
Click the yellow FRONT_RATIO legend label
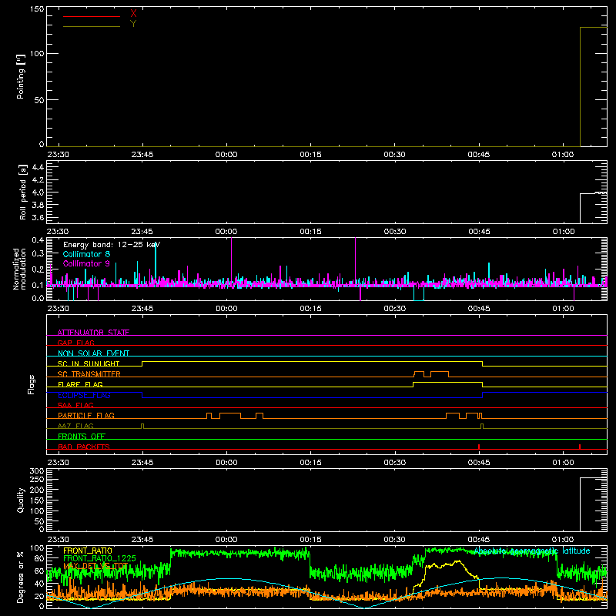[x=88, y=551]
